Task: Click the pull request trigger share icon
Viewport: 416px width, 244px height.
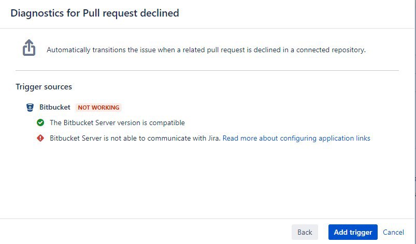Action: (29, 48)
